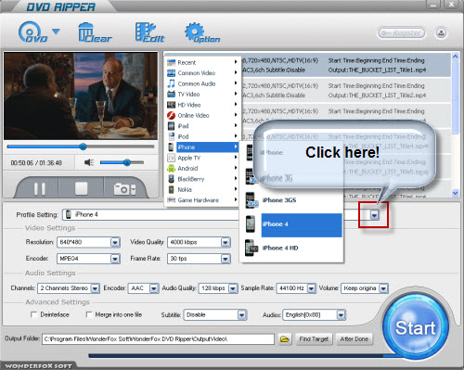Open the Option gear icon
Viewport: 464px width, 370px height.
[201, 32]
